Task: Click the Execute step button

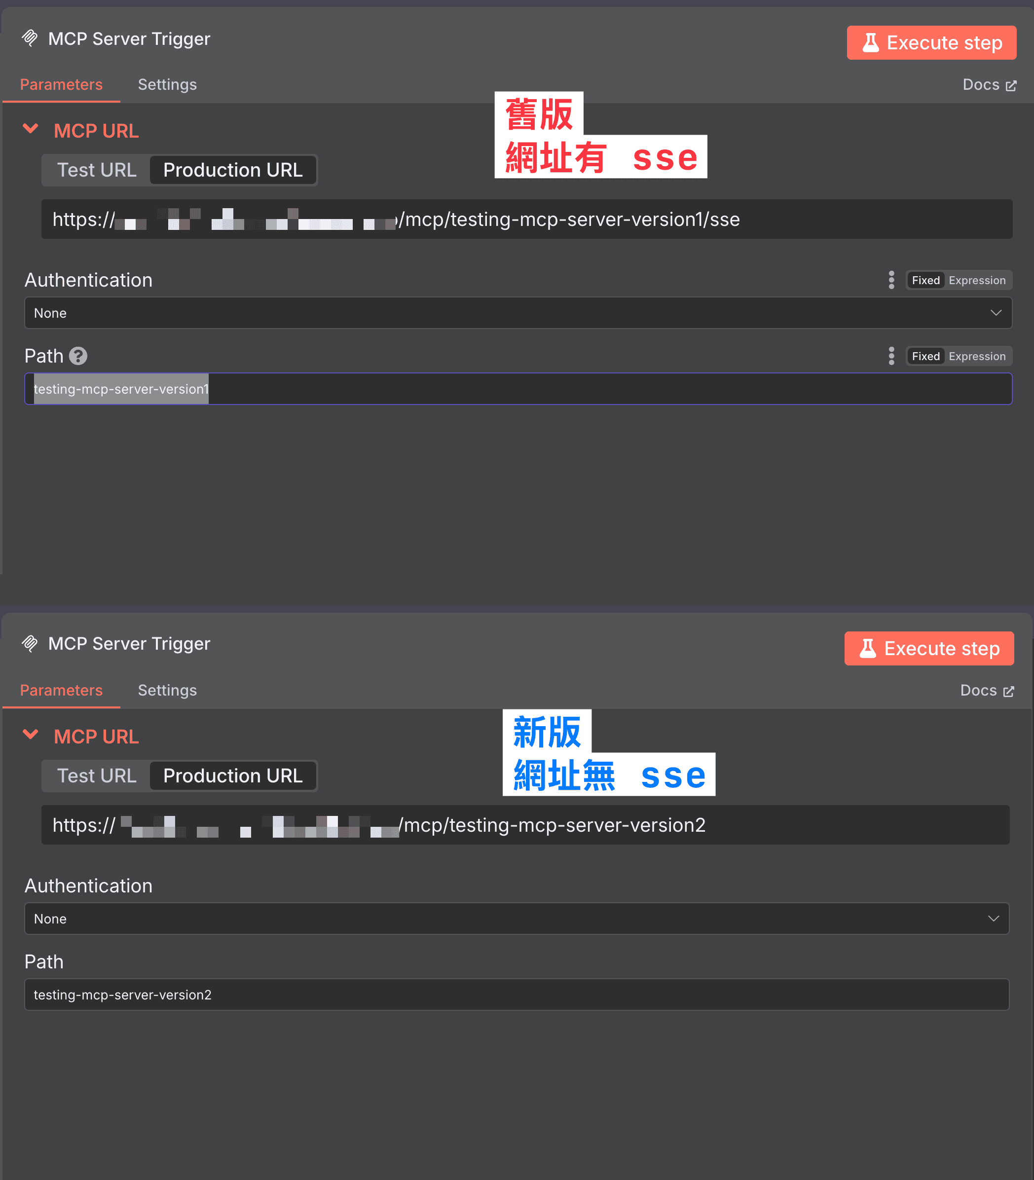Action: click(931, 42)
